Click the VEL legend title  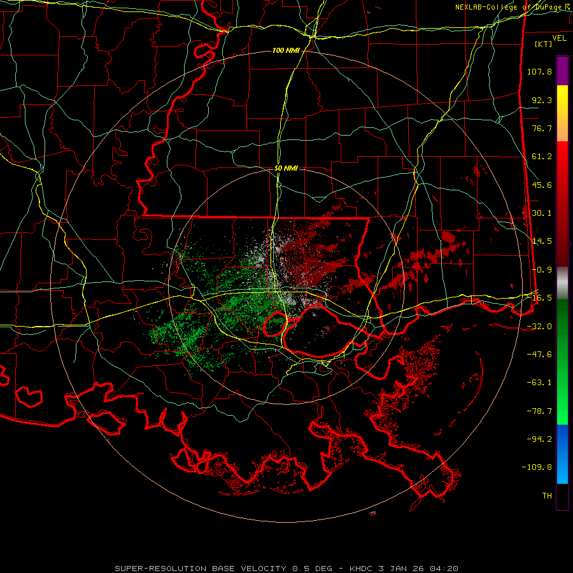pos(559,38)
